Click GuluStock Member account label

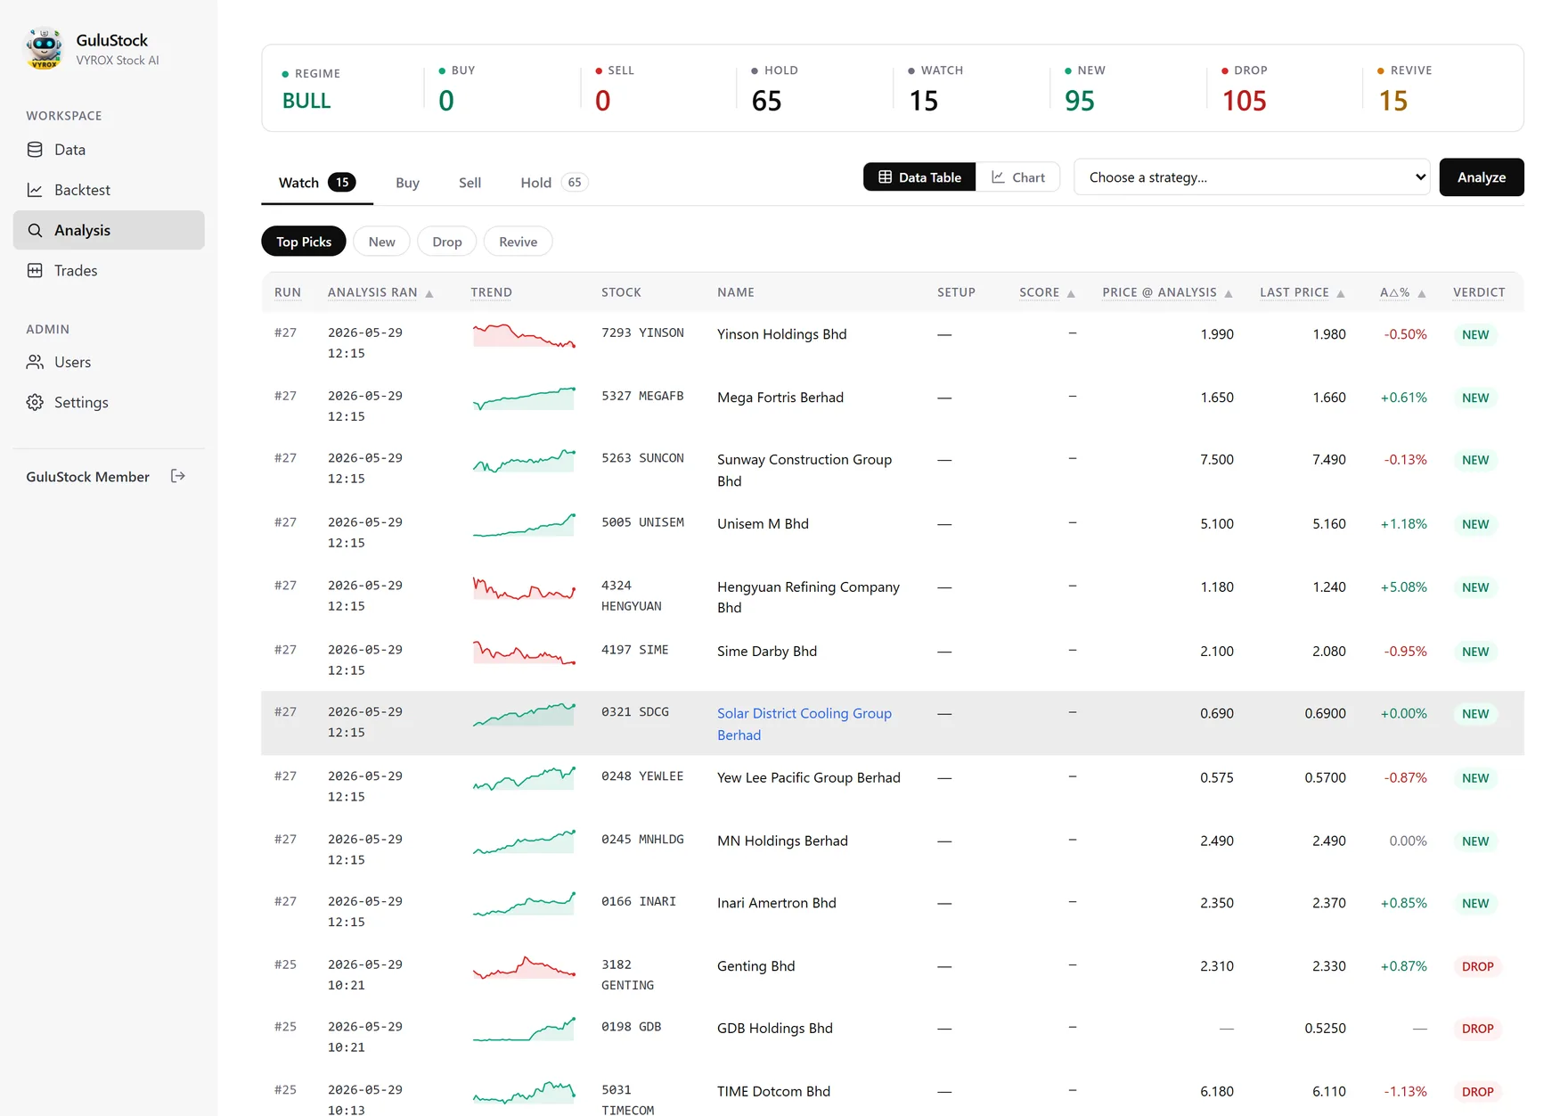point(87,477)
